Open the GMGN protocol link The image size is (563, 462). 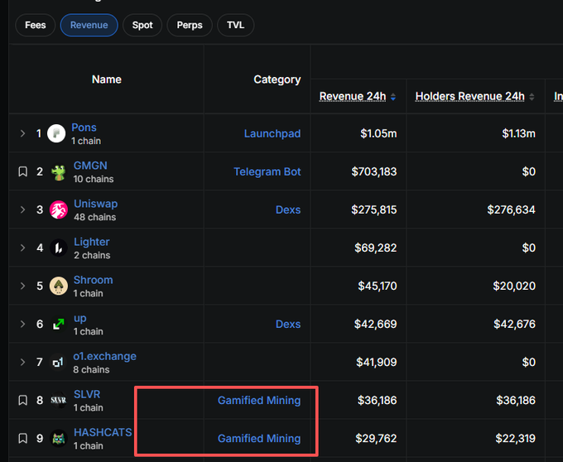90,166
